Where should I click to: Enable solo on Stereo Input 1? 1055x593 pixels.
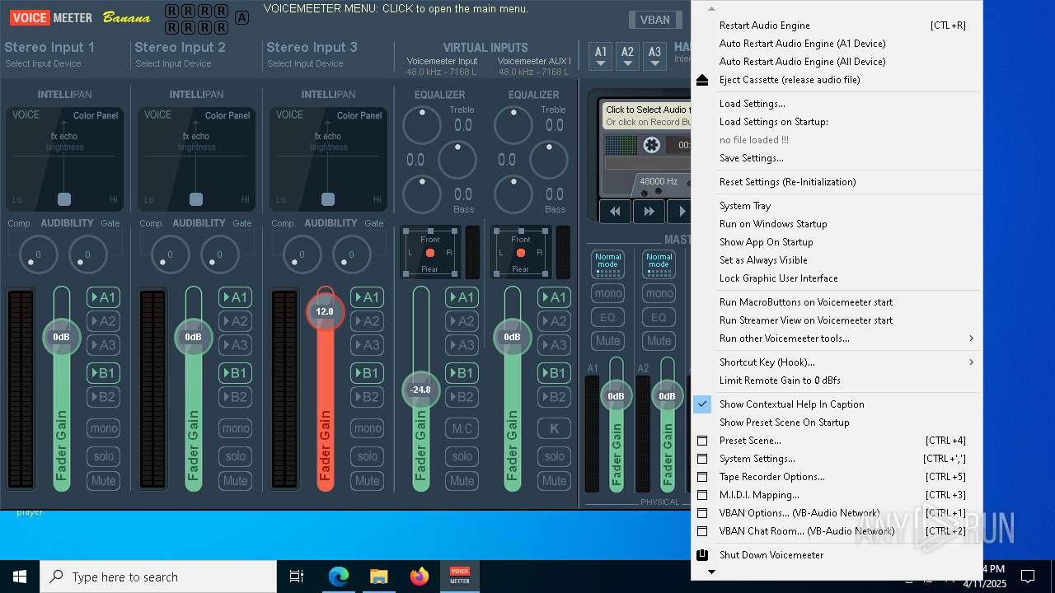tap(103, 456)
